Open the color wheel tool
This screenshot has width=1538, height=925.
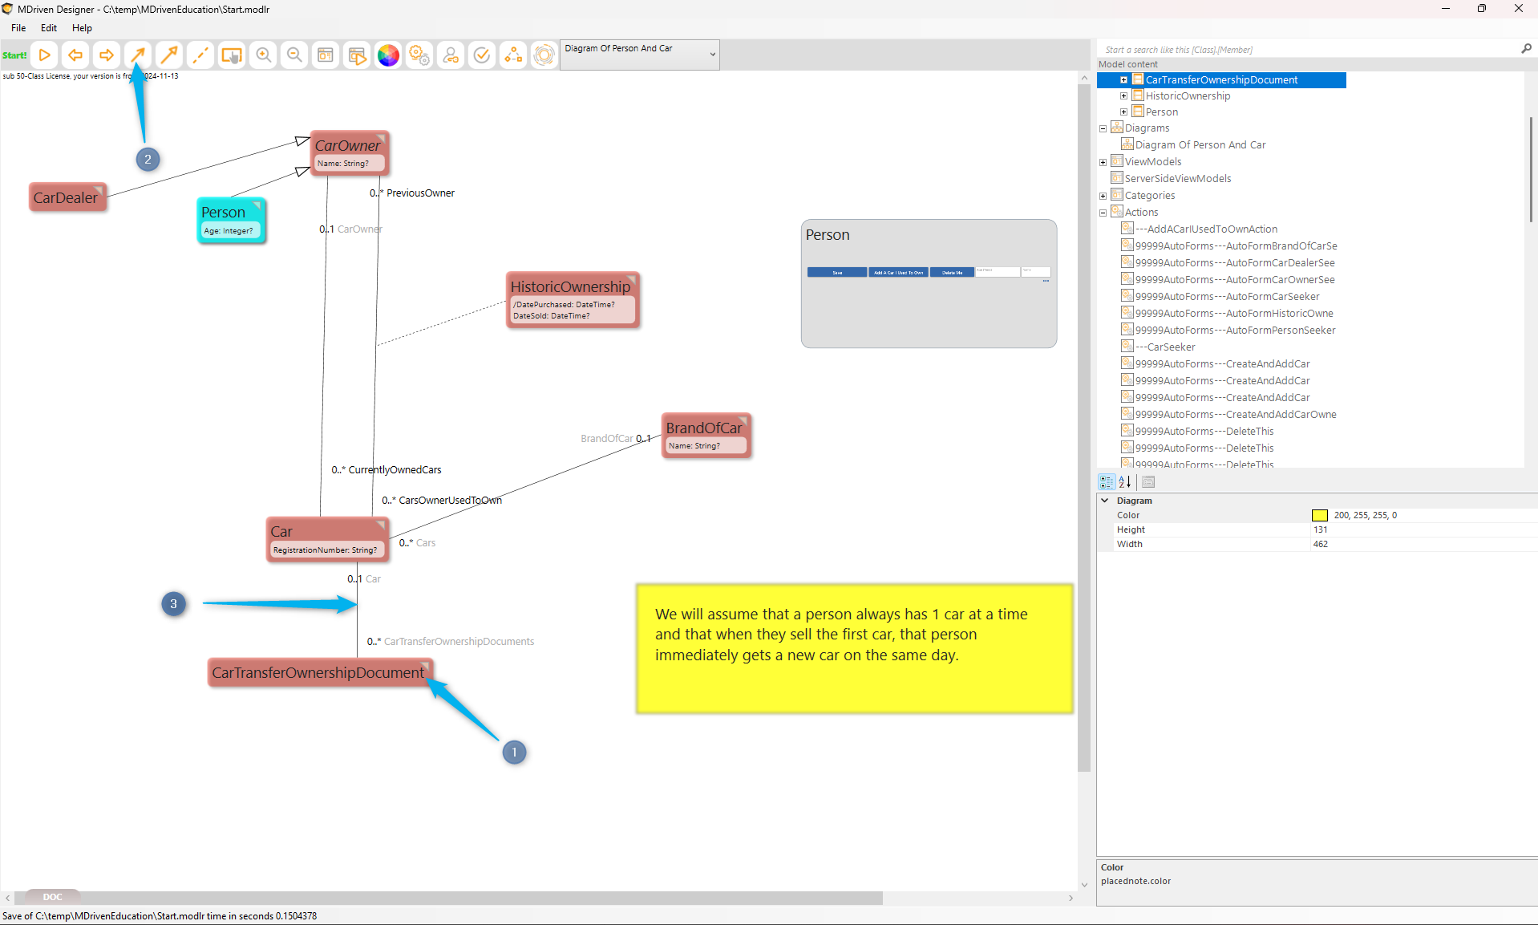(388, 55)
